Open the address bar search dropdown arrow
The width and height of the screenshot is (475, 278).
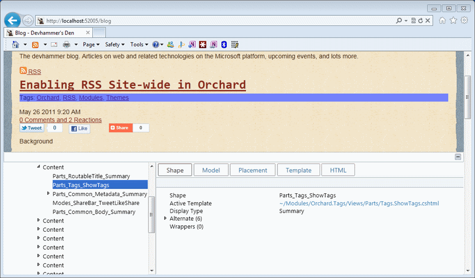tap(406, 20)
